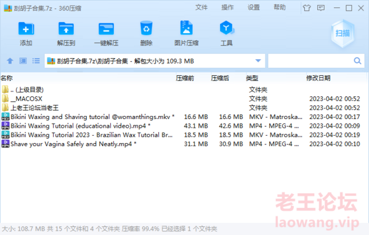Click the 添加 (Add) toolbar icon
The image size is (369, 235).
coord(26,29)
